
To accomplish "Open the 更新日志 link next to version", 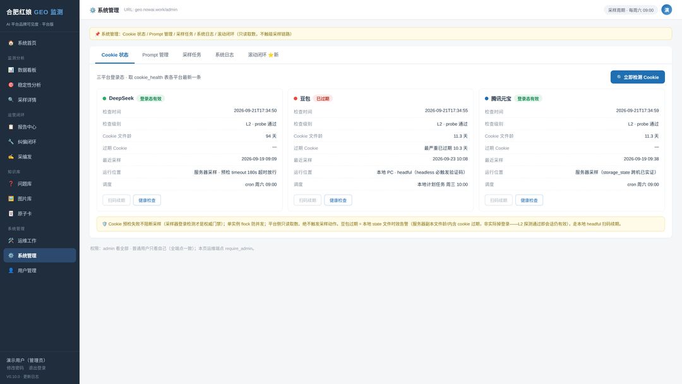I will [x=31, y=376].
